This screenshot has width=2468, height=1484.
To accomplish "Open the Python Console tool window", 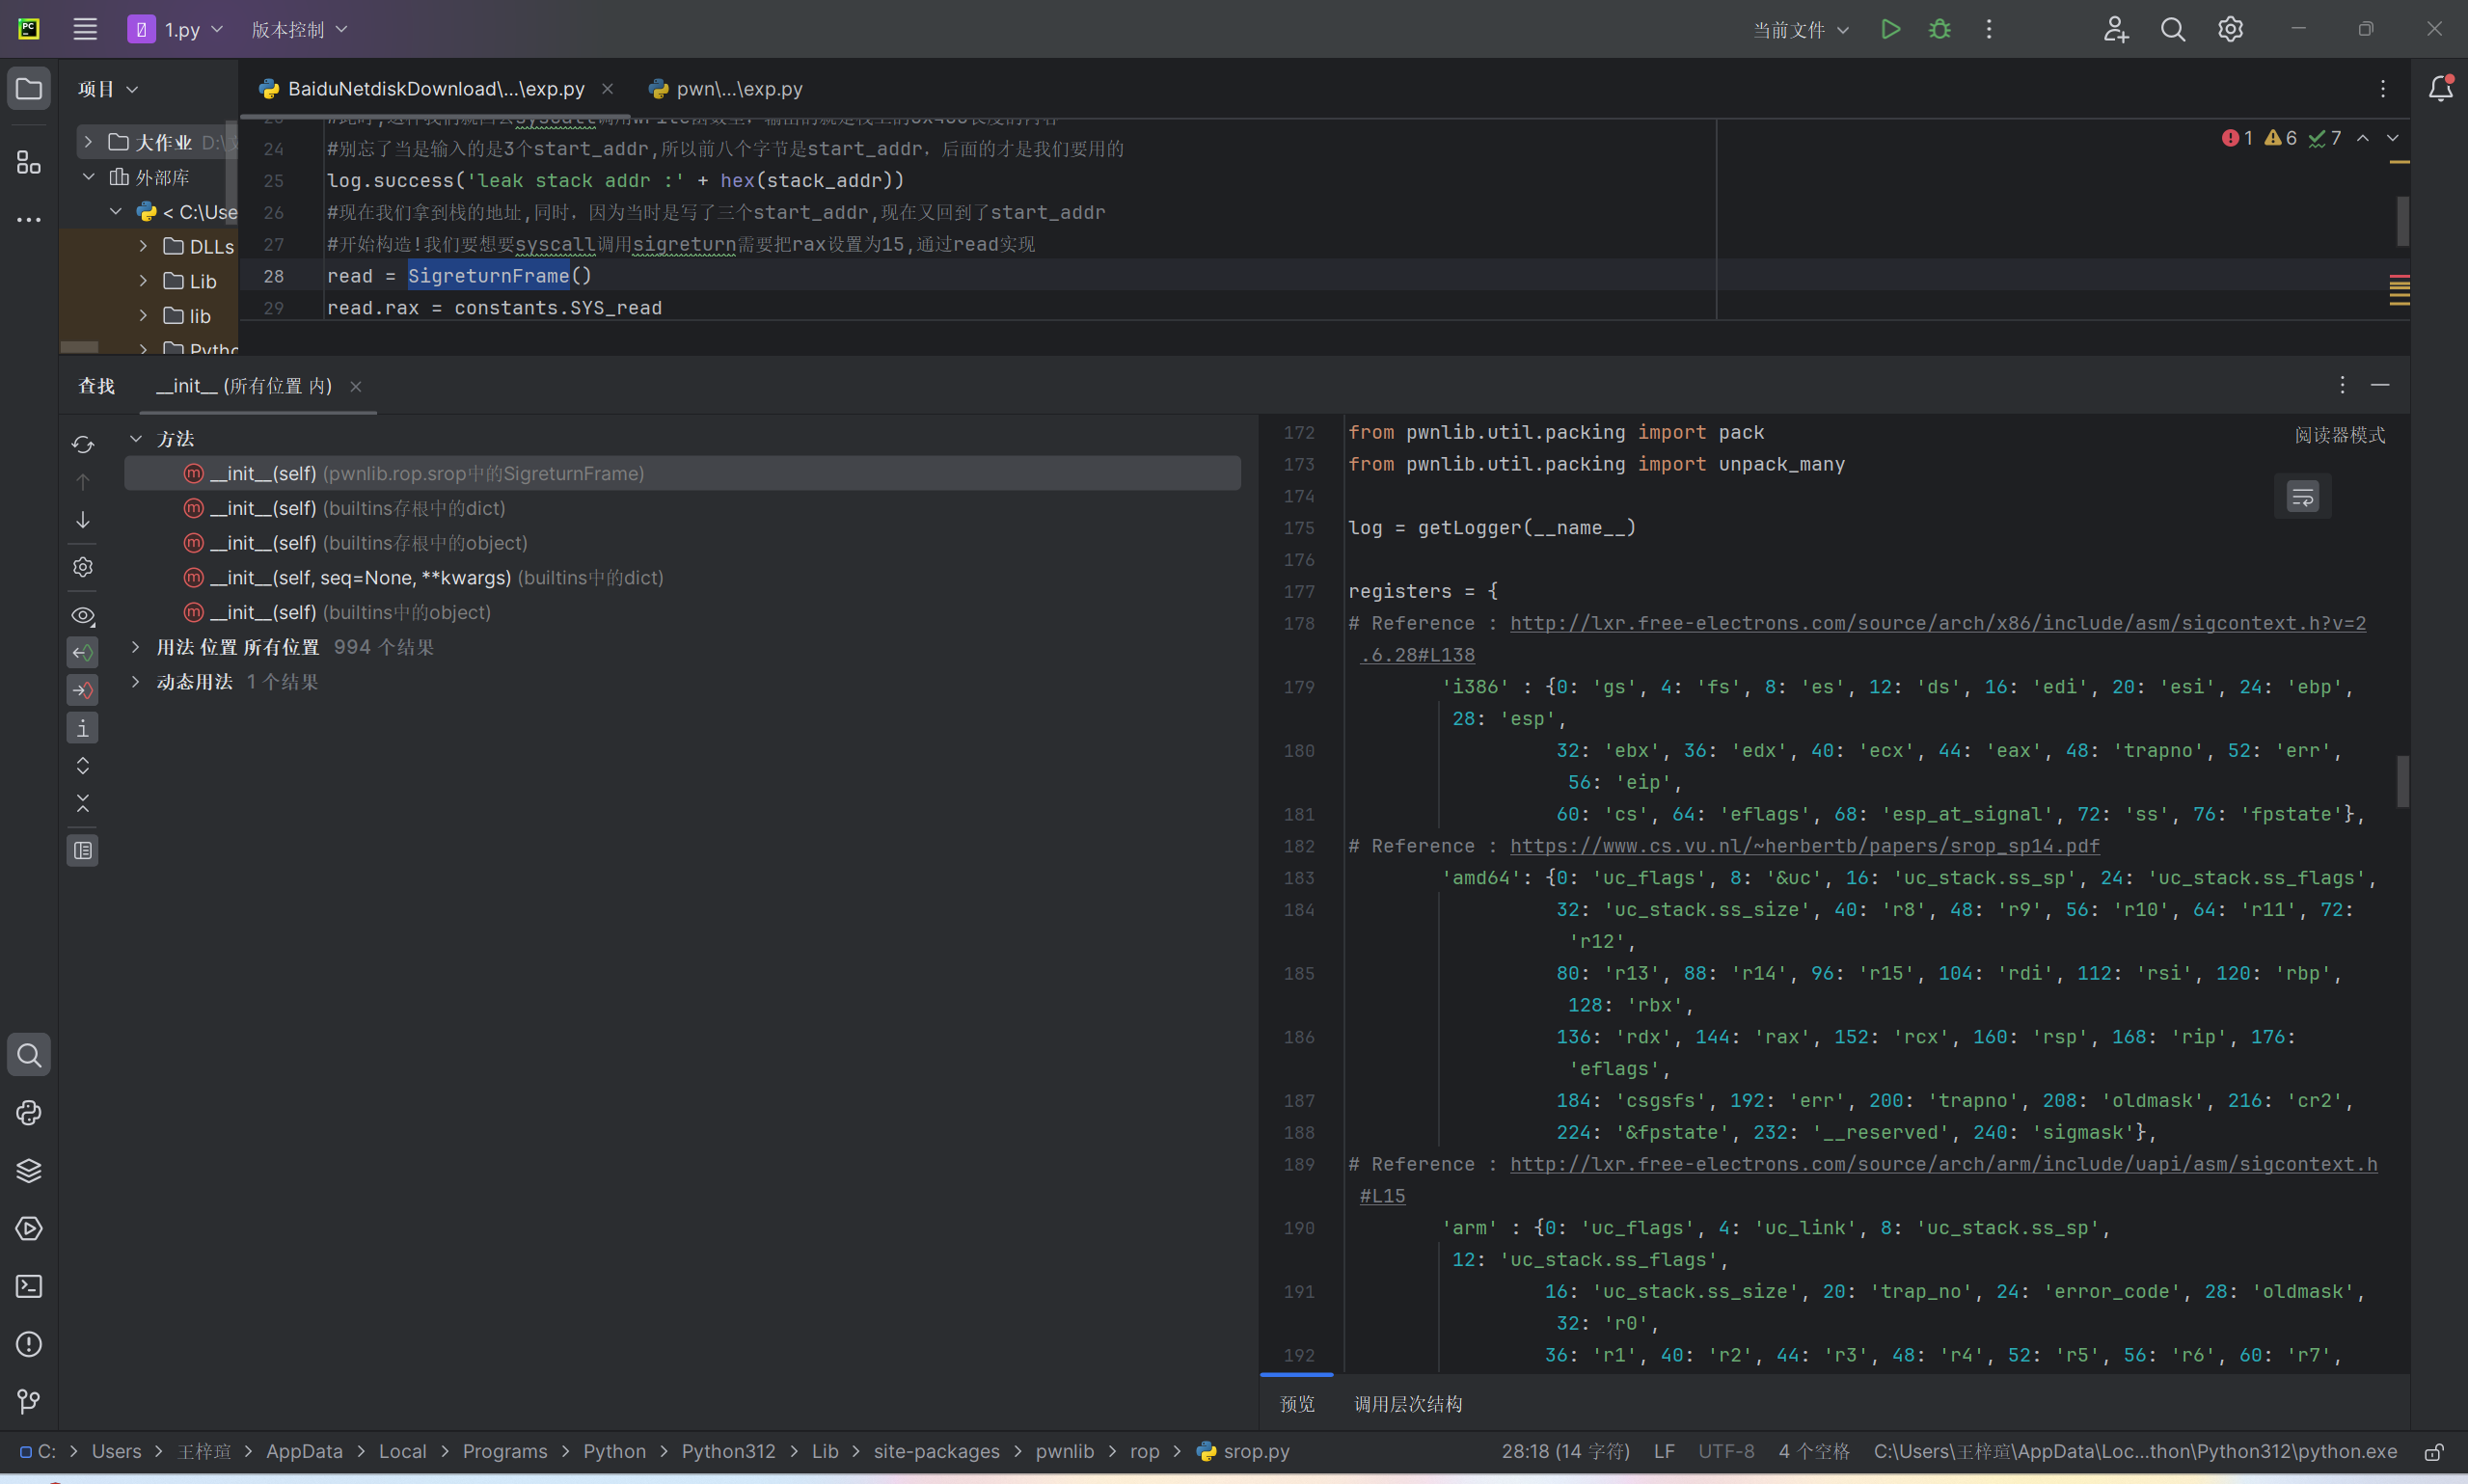I will pyautogui.click(x=29, y=1112).
